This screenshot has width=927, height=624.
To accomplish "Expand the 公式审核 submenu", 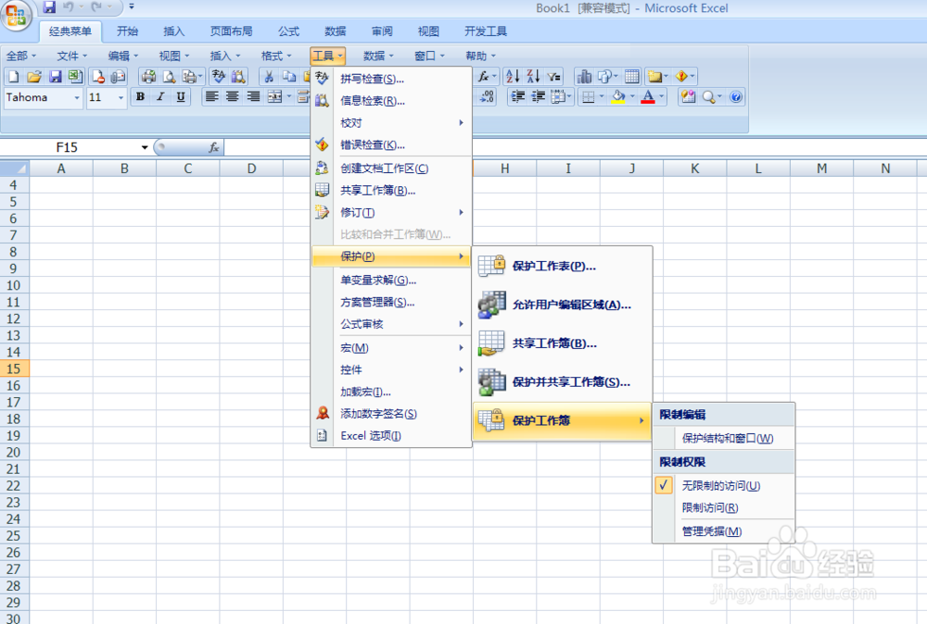I will pyautogui.click(x=391, y=324).
